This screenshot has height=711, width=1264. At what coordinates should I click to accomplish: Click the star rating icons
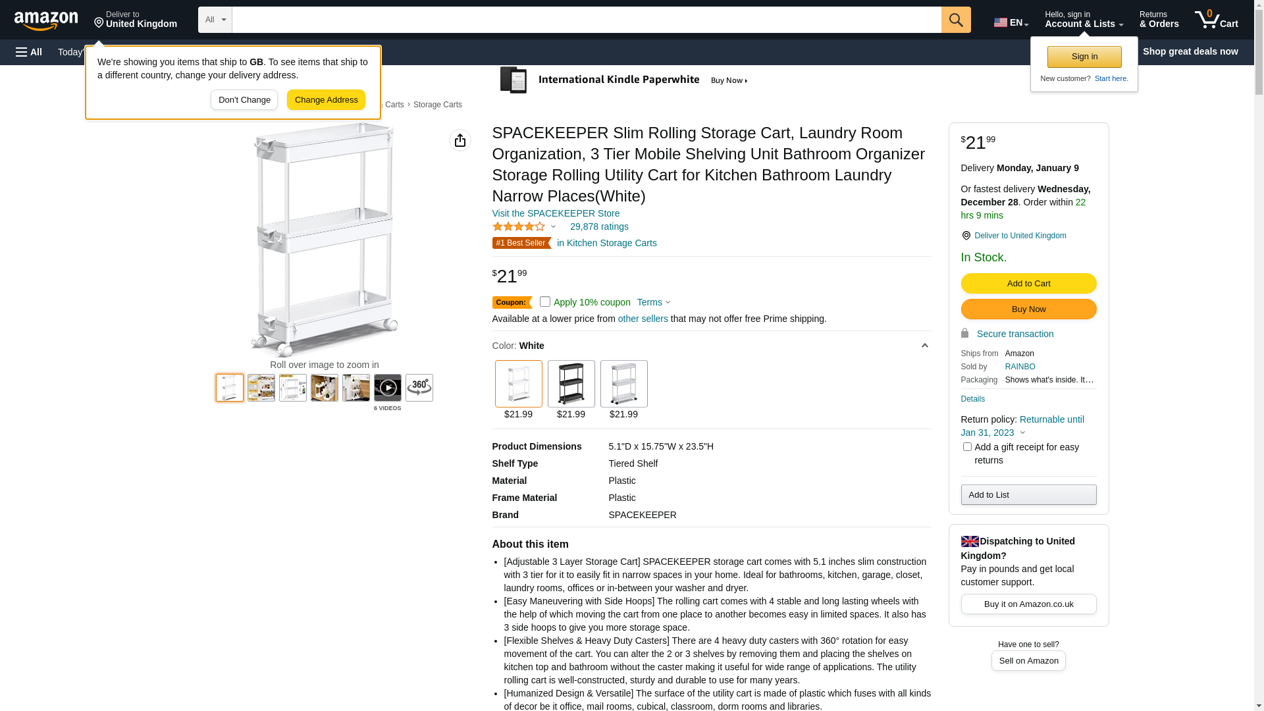tap(519, 227)
